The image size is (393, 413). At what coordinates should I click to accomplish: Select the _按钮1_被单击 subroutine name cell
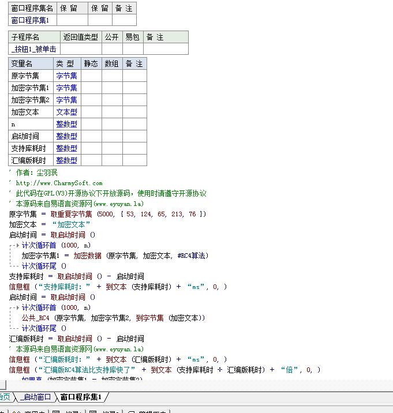click(x=34, y=49)
